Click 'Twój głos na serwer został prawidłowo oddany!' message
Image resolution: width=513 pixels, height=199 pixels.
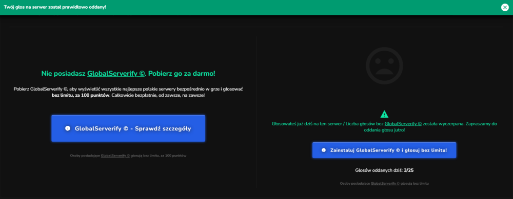tap(55, 7)
